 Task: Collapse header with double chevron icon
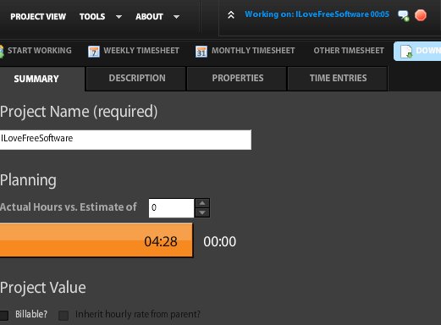click(x=231, y=15)
